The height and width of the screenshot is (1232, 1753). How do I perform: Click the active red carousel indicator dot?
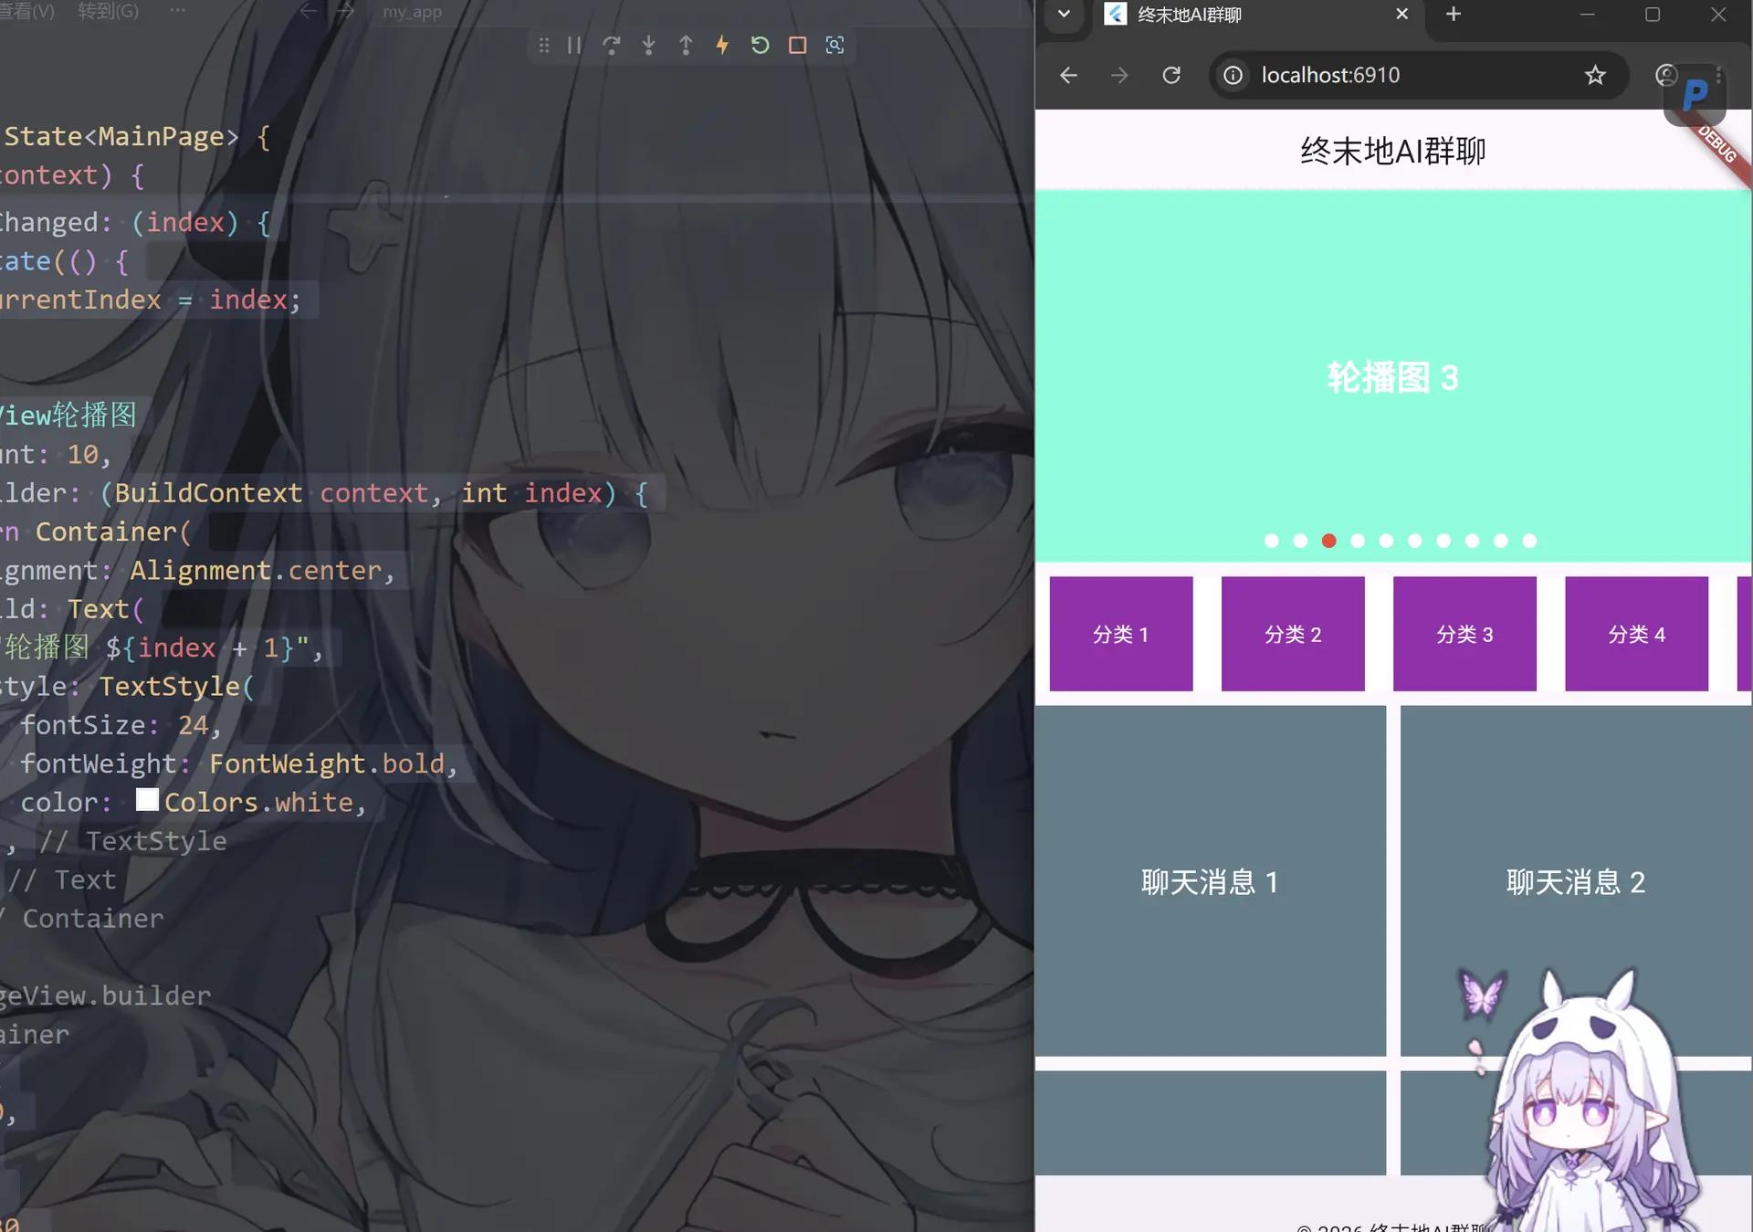point(1329,541)
